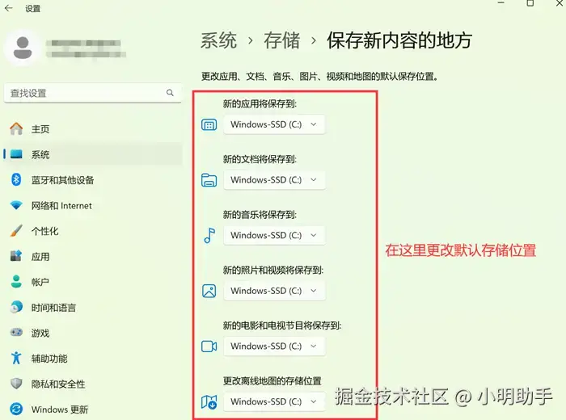Click the apps icon beside 新的应用 dropdown
Viewport: 566px width, 420px height.
(x=209, y=124)
